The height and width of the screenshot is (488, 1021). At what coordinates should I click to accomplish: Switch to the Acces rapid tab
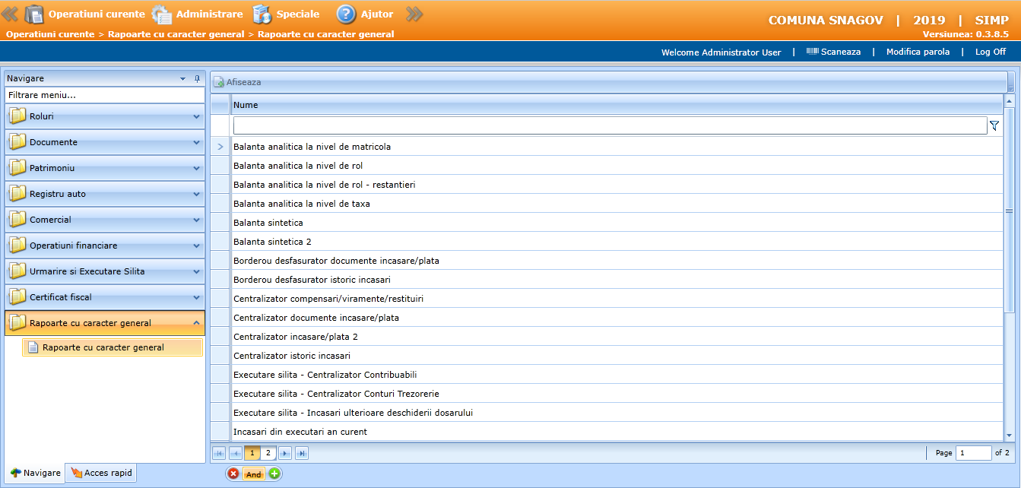102,473
